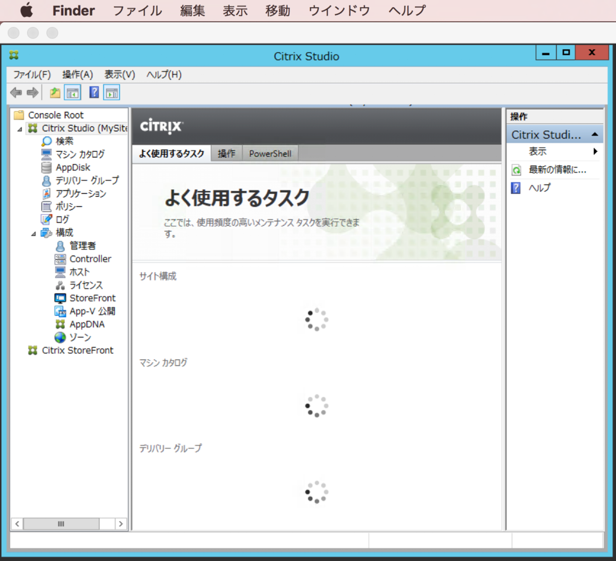Click the StoreFront icon under 構成
This screenshot has height=561, width=616.
(x=60, y=298)
